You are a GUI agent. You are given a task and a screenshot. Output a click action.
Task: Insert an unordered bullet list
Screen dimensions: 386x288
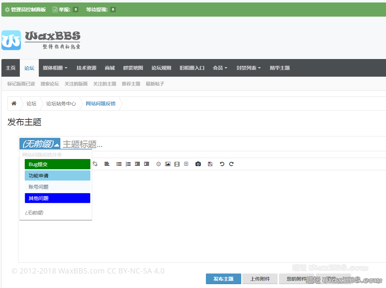point(119,164)
